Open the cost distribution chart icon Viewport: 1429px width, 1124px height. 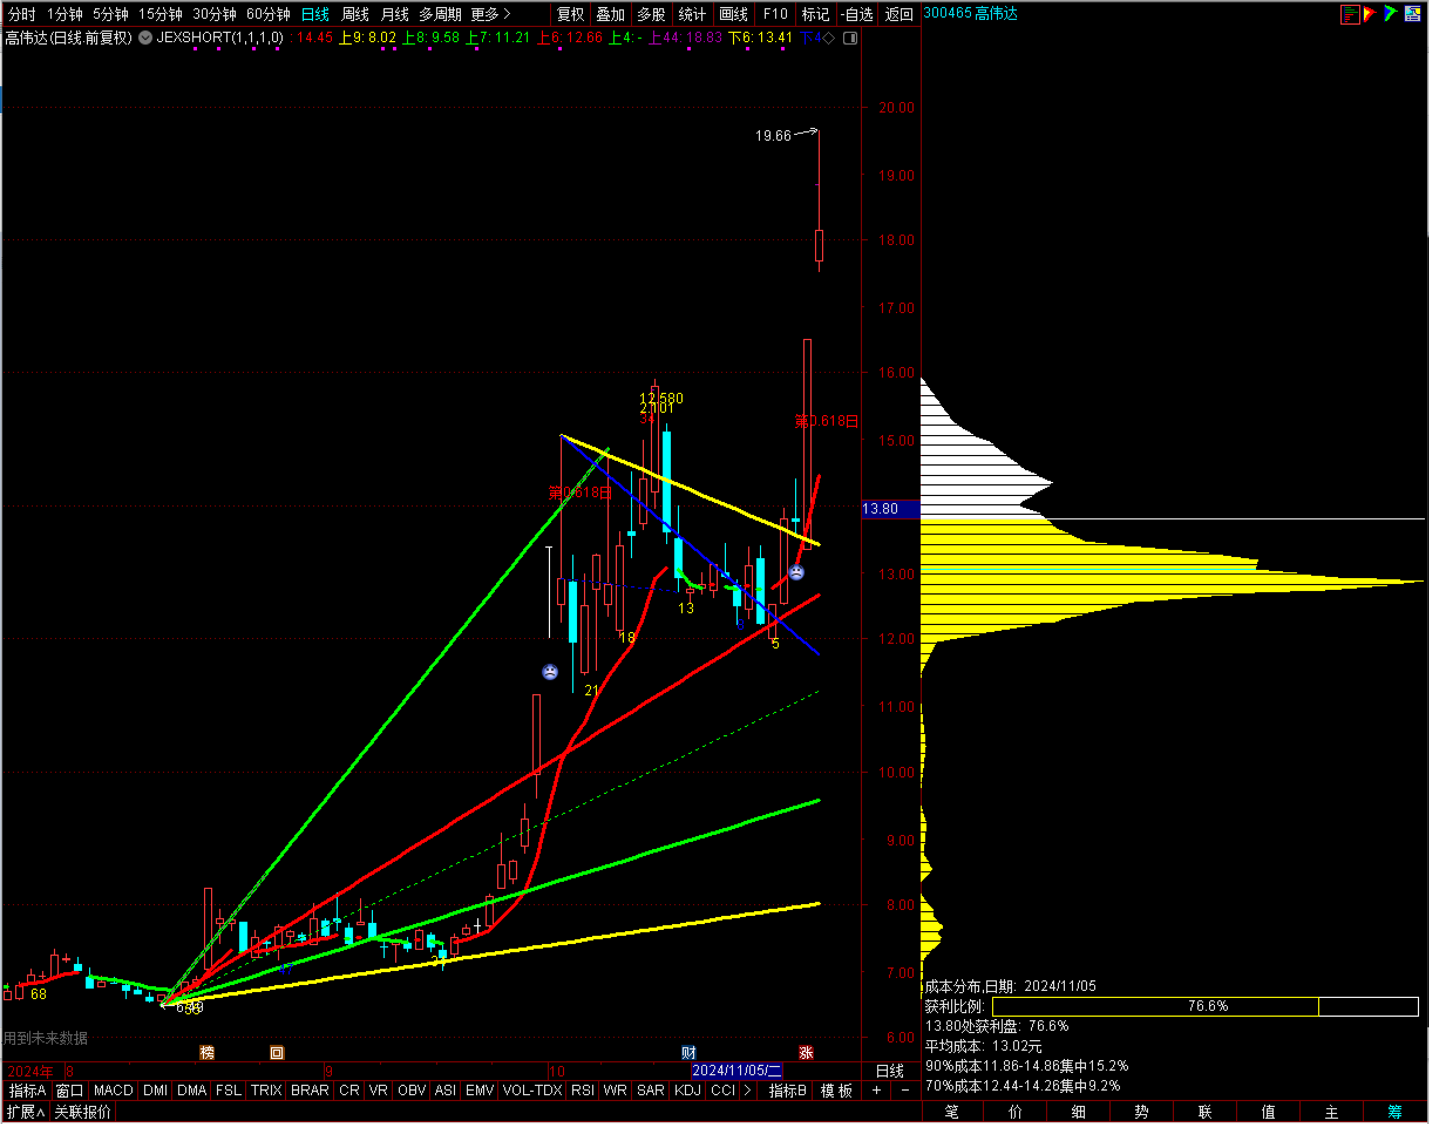tap(1350, 14)
